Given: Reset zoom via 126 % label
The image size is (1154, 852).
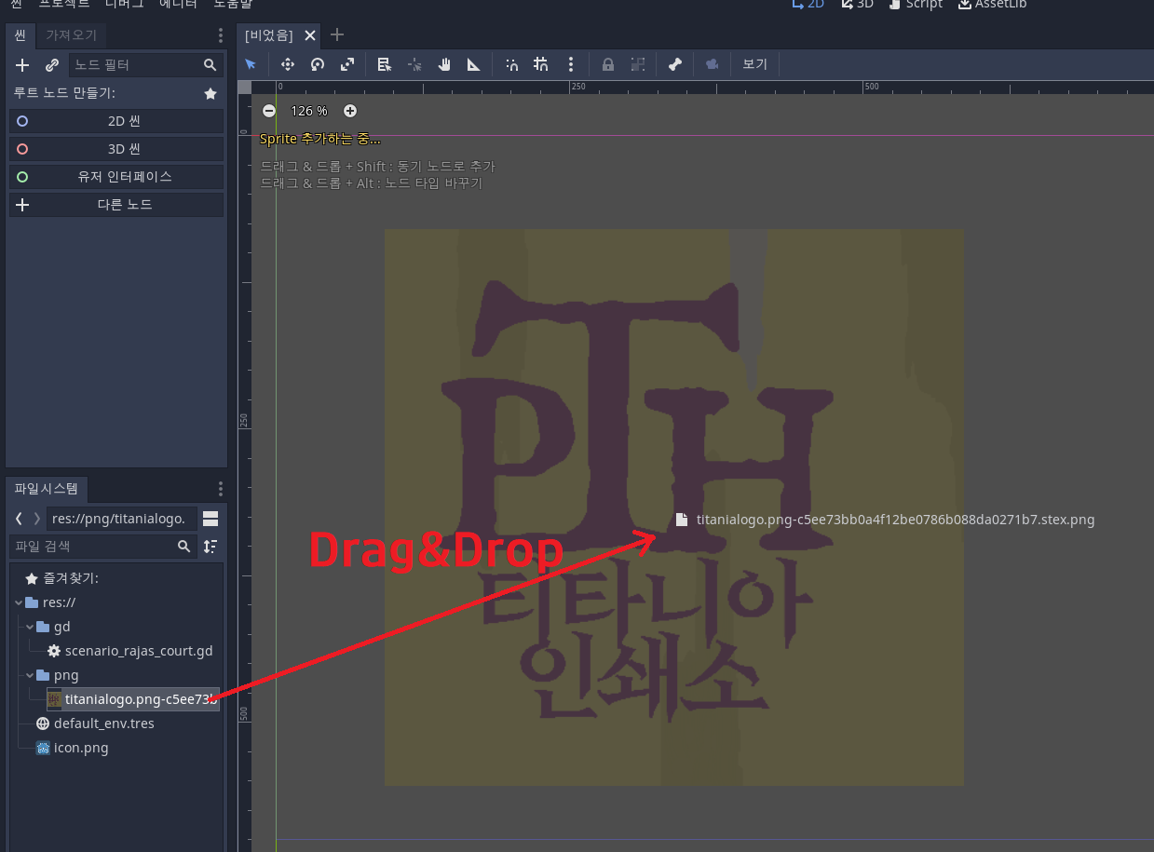Looking at the screenshot, I should pos(309,111).
